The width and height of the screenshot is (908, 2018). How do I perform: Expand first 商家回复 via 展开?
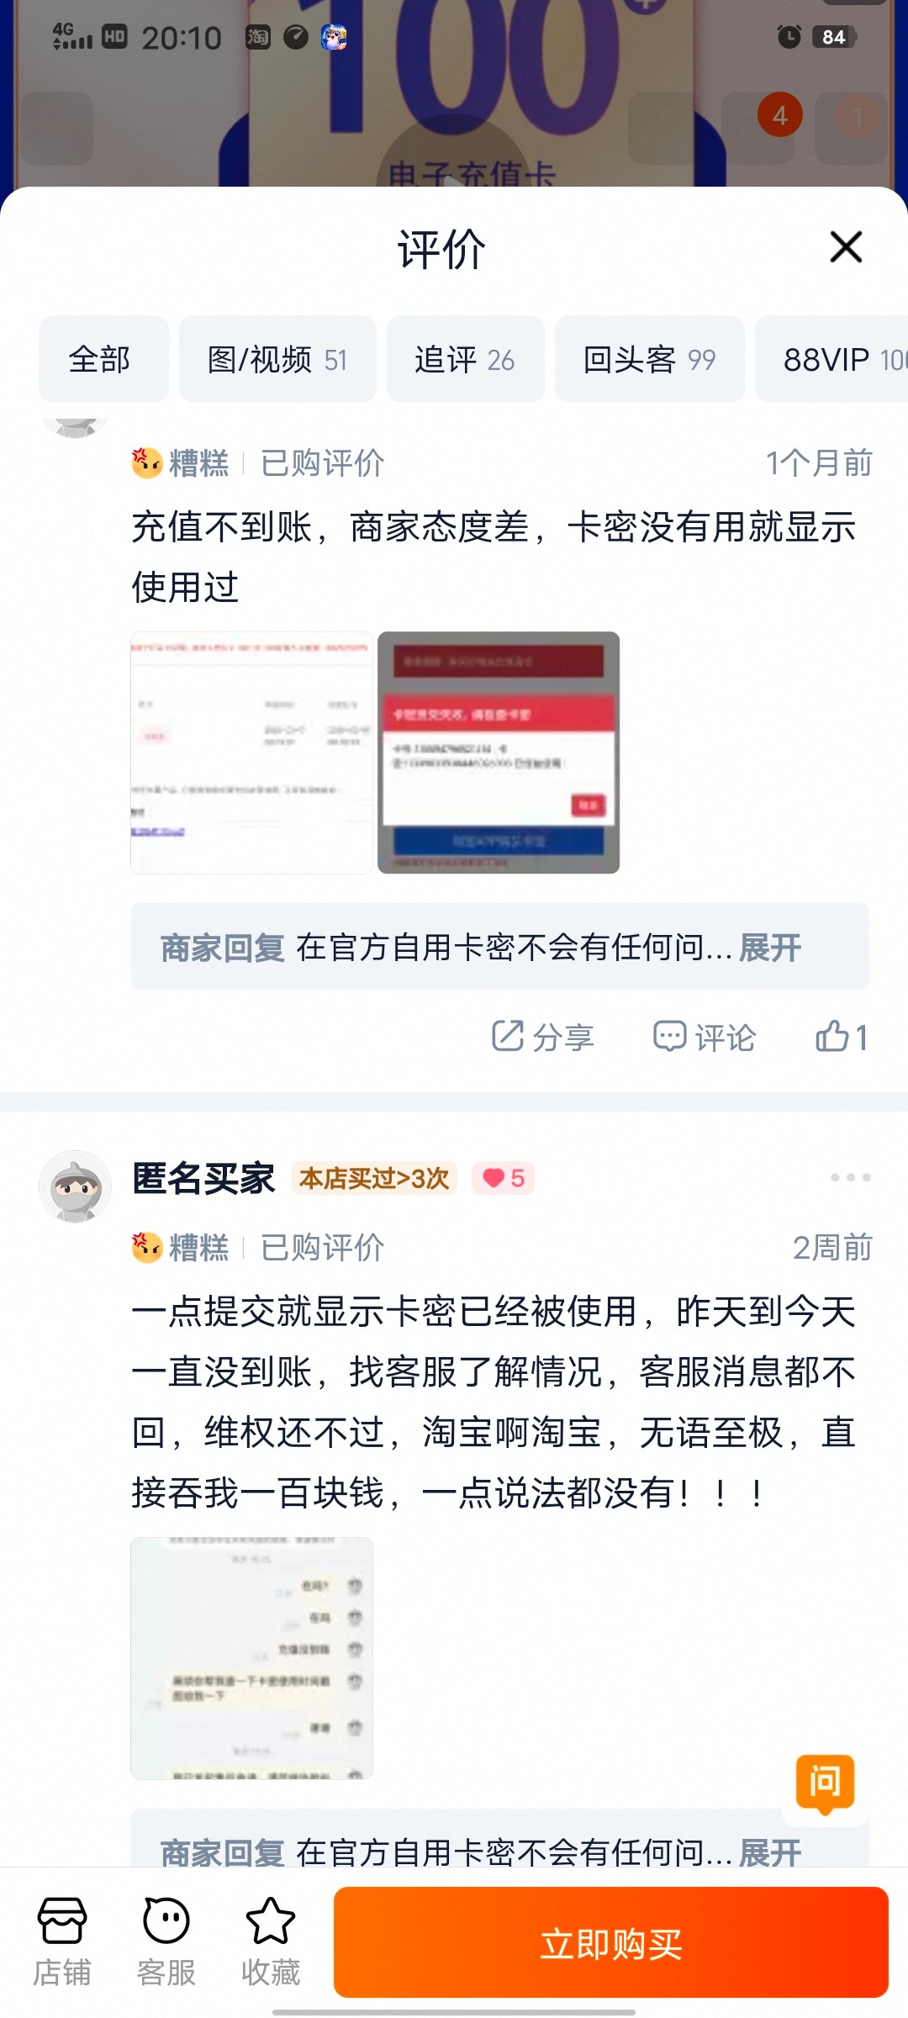770,948
